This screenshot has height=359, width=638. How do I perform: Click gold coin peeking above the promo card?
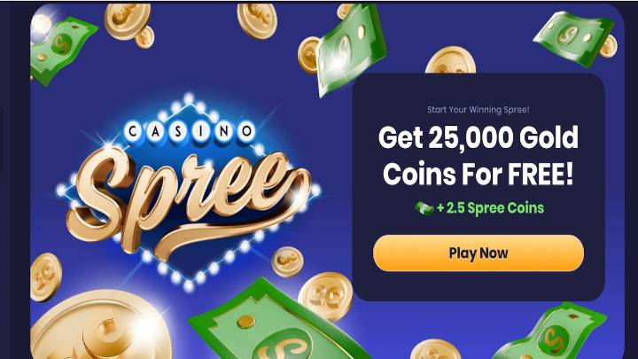450,60
